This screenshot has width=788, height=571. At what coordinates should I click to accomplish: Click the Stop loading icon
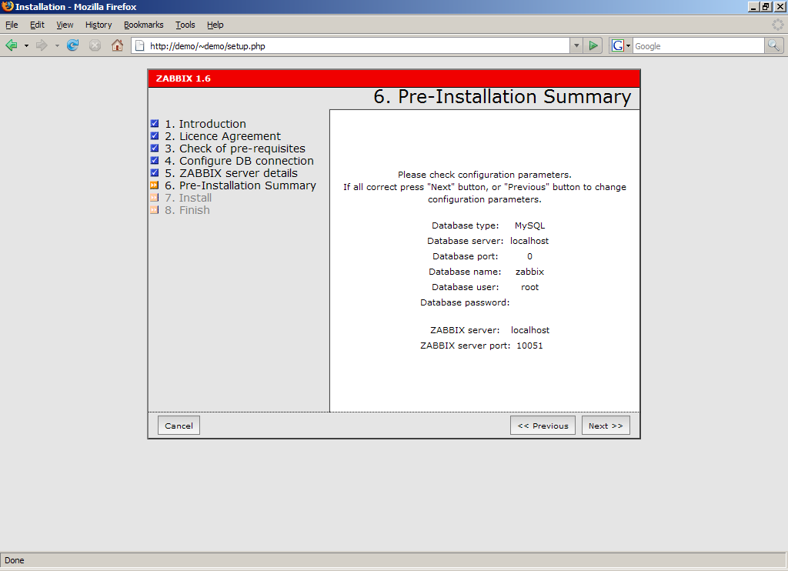click(95, 45)
